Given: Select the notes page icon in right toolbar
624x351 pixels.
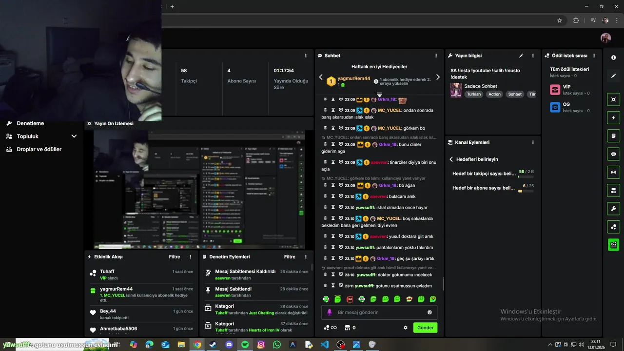Looking at the screenshot, I should coord(614,136).
